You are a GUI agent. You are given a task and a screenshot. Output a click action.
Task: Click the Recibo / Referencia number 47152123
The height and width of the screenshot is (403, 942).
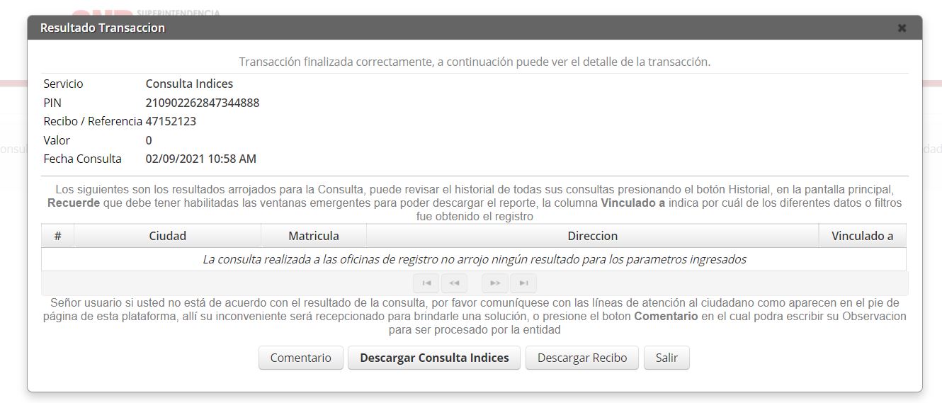tap(171, 121)
